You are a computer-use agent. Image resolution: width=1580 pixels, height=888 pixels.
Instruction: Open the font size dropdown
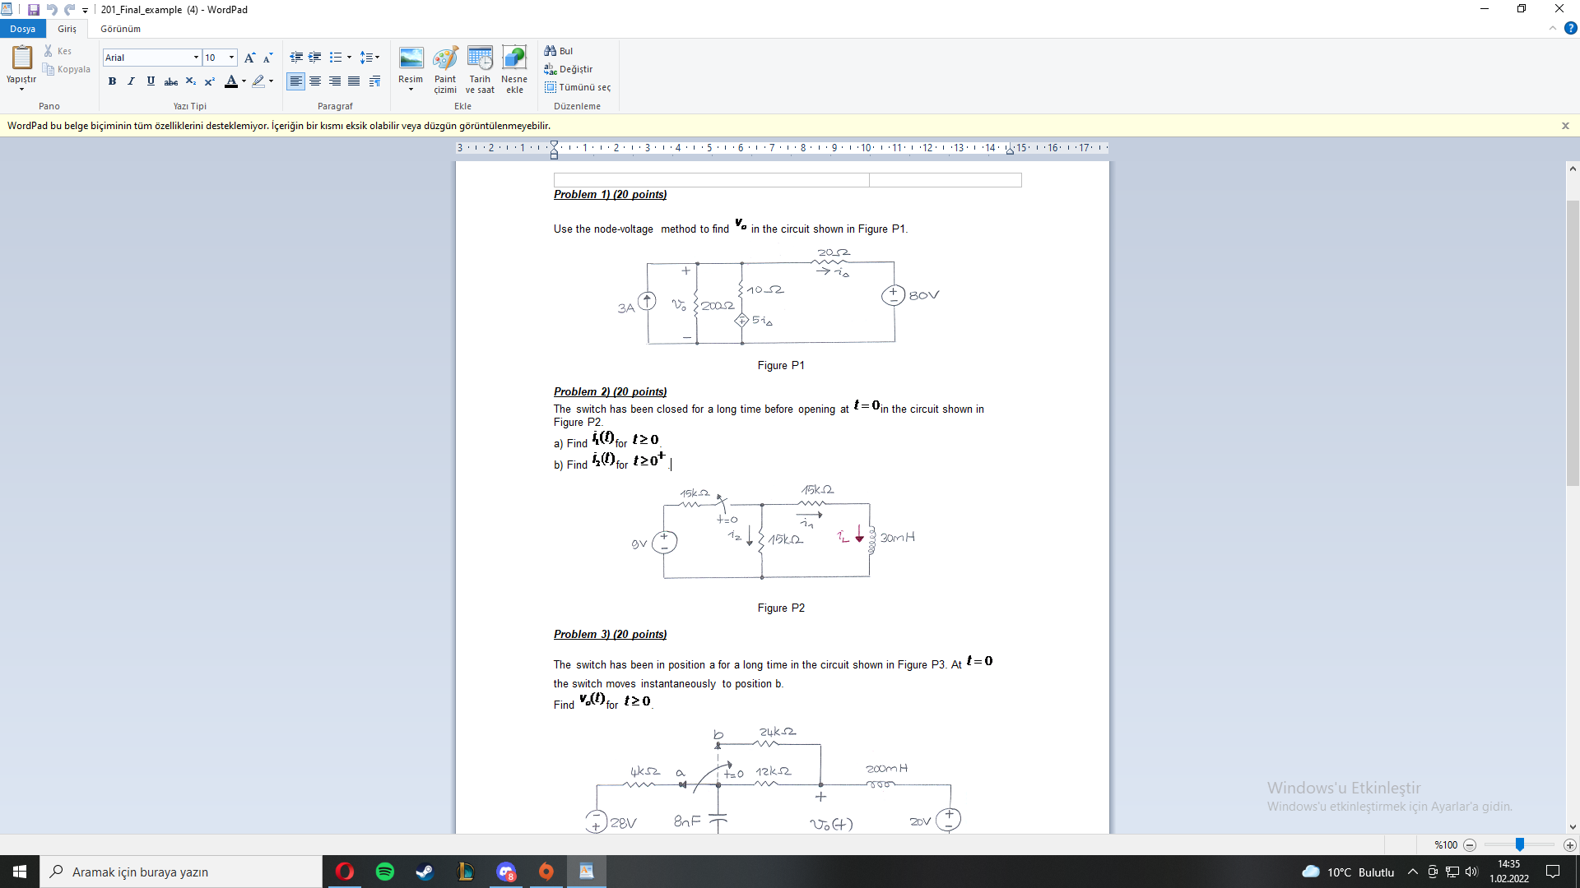pos(232,58)
